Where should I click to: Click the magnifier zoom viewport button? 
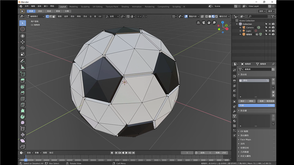[x=214, y=23]
